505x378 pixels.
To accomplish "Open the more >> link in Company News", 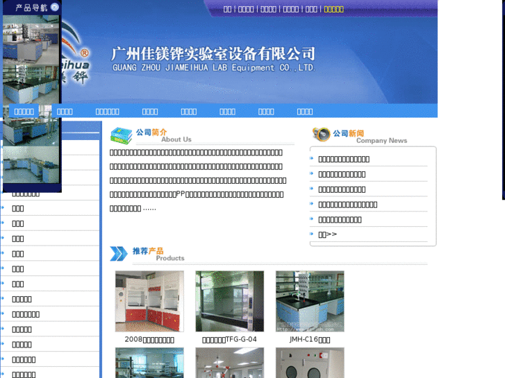I will click(x=328, y=234).
